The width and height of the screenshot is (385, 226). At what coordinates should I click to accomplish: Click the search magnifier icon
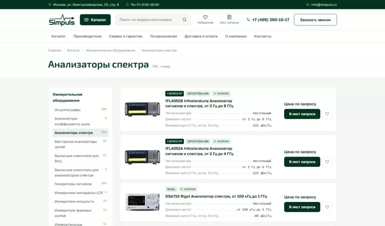[184, 20]
